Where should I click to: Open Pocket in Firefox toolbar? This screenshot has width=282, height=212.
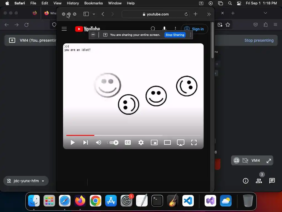pyautogui.click(x=255, y=25)
